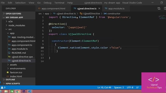Expand the OUTLINE section

pyautogui.click(x=18, y=80)
